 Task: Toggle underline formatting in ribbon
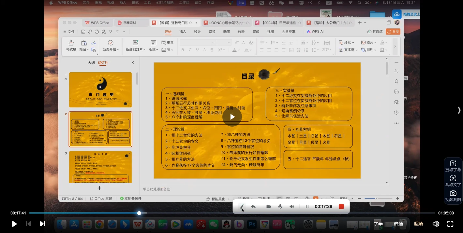[x=197, y=50]
